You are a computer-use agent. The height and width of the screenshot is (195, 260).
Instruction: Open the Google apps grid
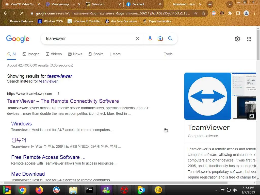tap(249, 39)
